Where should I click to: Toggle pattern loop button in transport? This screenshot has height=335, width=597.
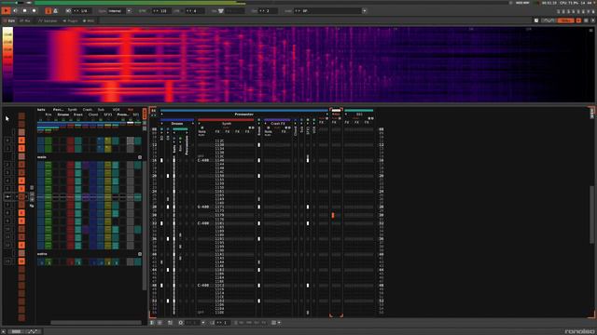tap(15, 10)
